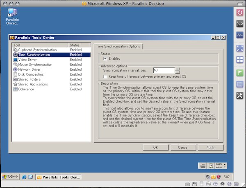
Task: Increase synchronization interval with the up arrow
Action: point(178,69)
